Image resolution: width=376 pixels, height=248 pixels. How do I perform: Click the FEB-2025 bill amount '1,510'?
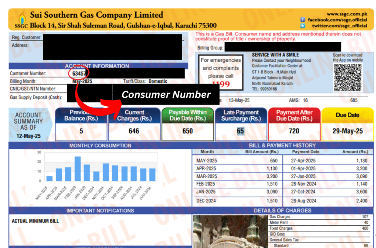[272, 184]
